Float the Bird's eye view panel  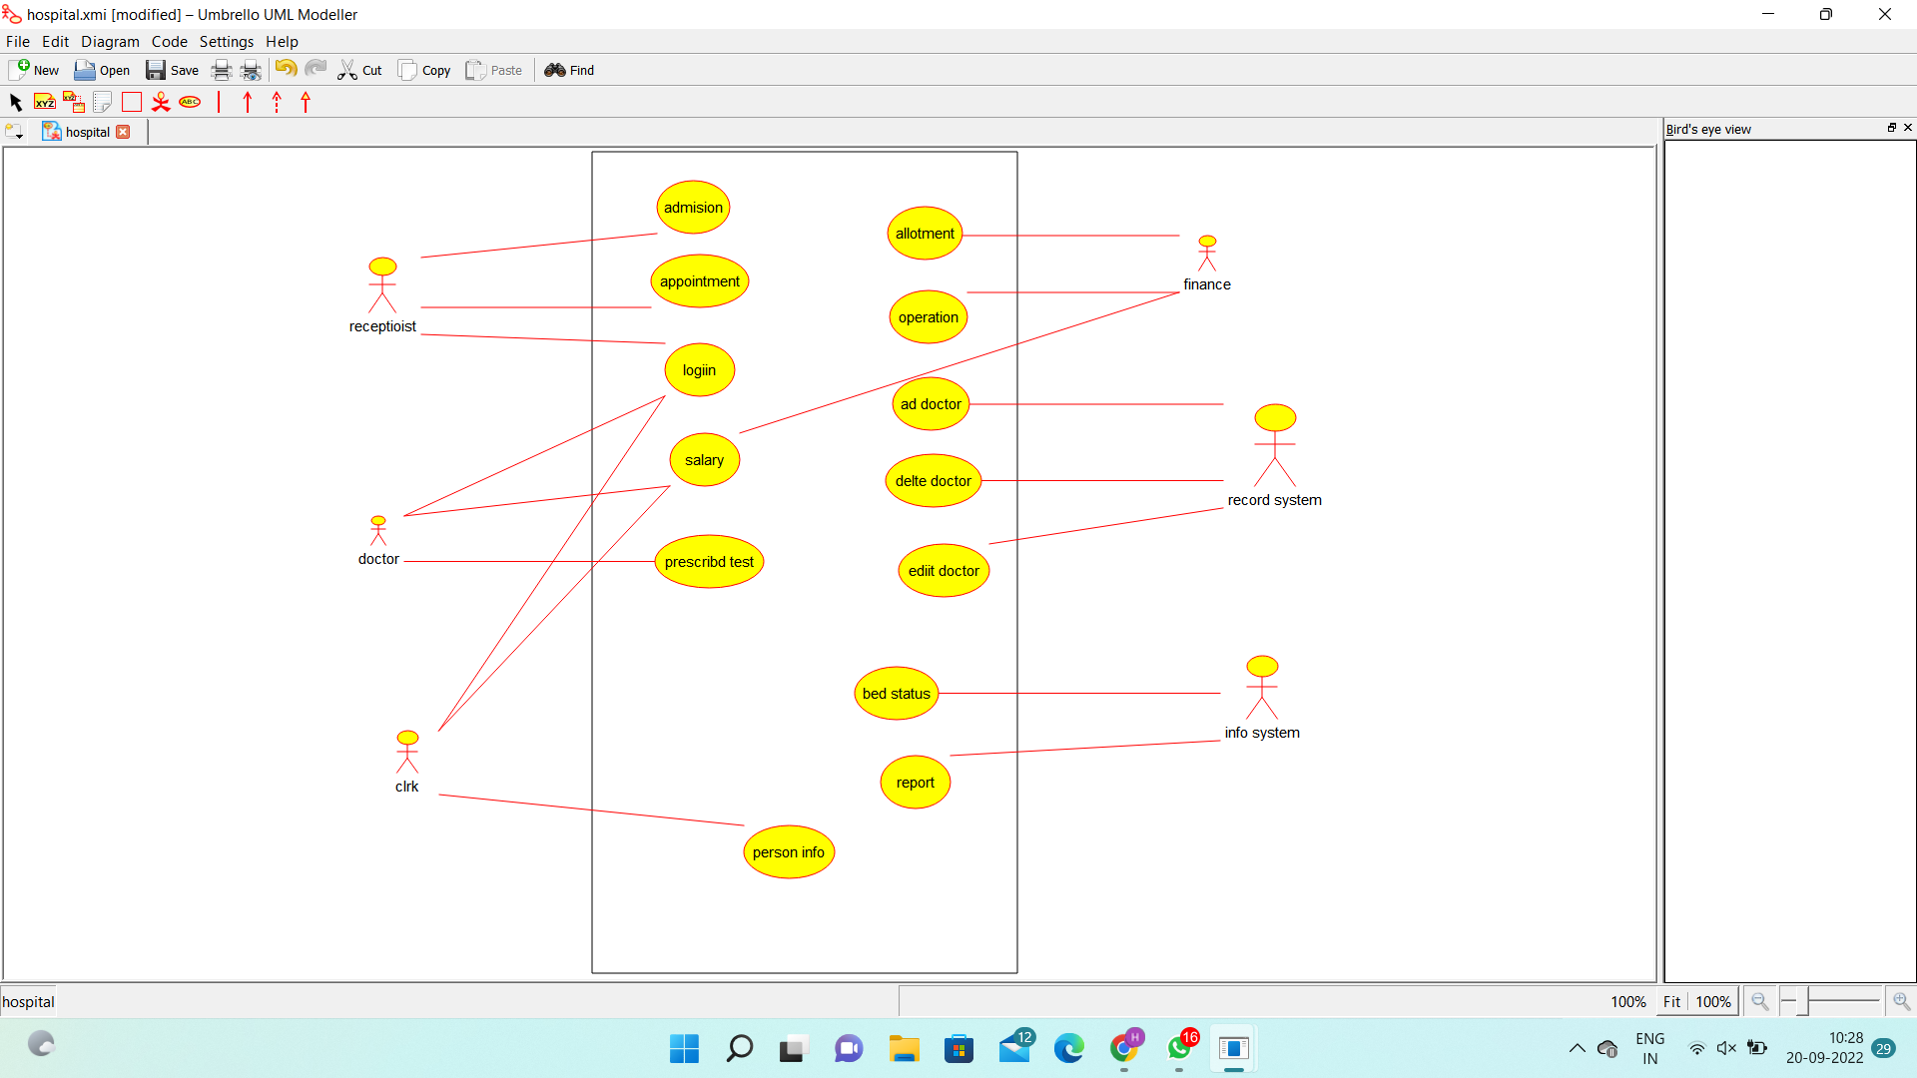[x=1891, y=128]
